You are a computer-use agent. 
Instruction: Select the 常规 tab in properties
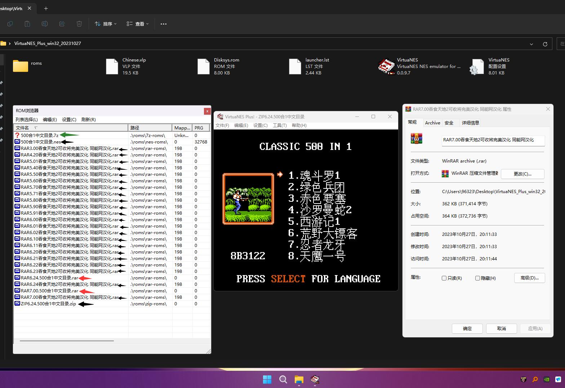click(413, 122)
